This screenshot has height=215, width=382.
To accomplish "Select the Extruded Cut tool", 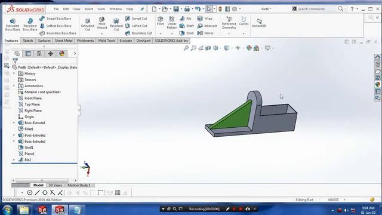I will click(x=88, y=24).
